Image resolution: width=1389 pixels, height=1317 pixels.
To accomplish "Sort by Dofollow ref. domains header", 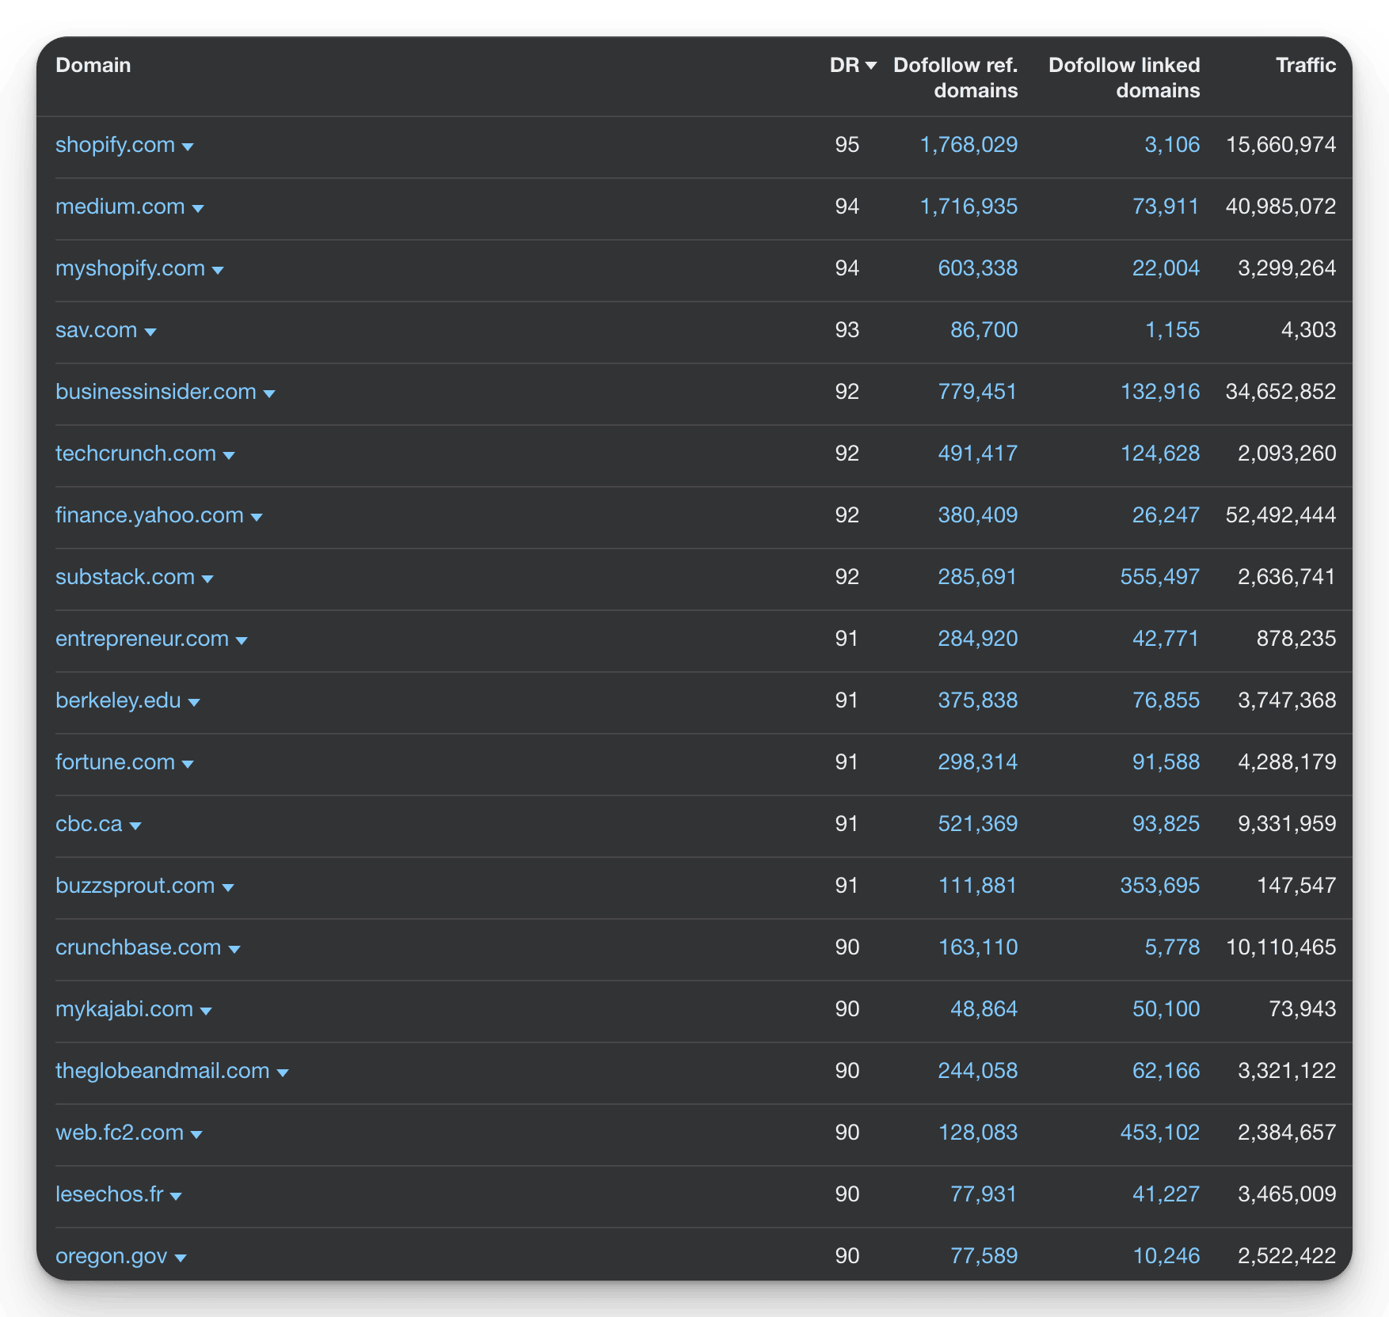I will click(956, 78).
